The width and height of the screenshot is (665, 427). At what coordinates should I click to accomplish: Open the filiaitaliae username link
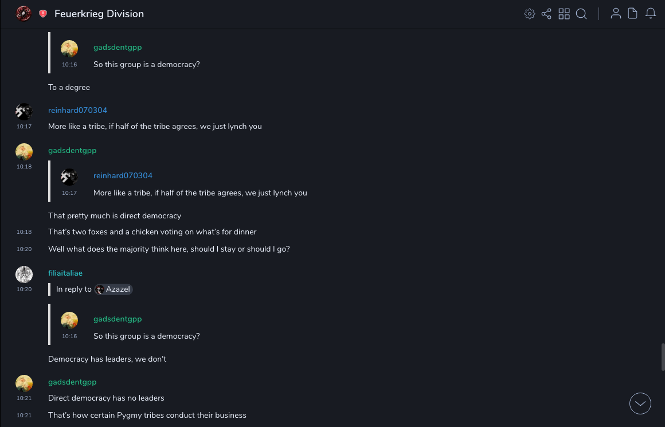[x=65, y=273]
